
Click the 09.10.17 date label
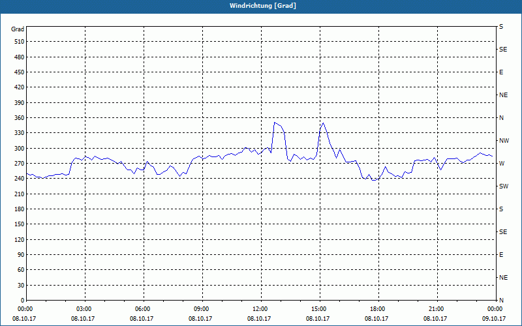point(494,318)
